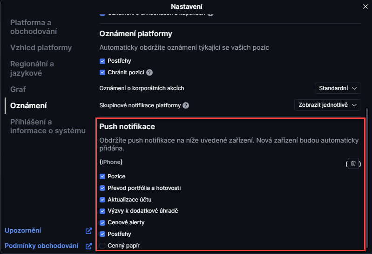Click help icon next to Chránit pozici
Image resolution: width=372 pixels, height=254 pixels.
pyautogui.click(x=149, y=72)
